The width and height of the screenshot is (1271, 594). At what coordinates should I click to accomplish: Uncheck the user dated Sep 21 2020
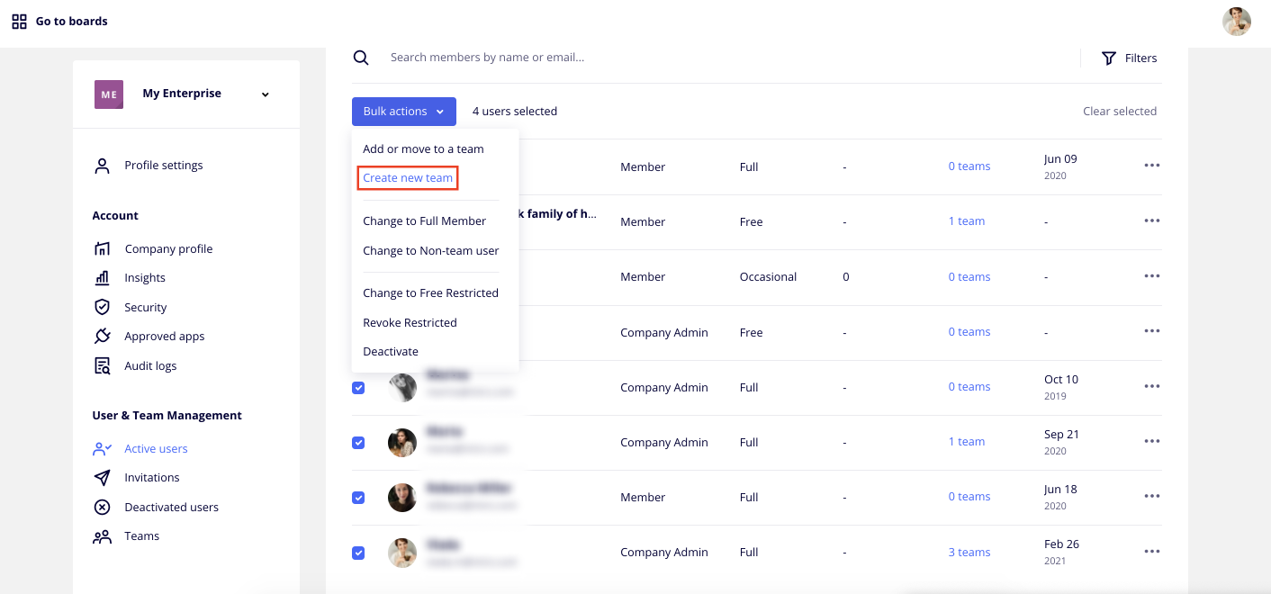(x=358, y=443)
